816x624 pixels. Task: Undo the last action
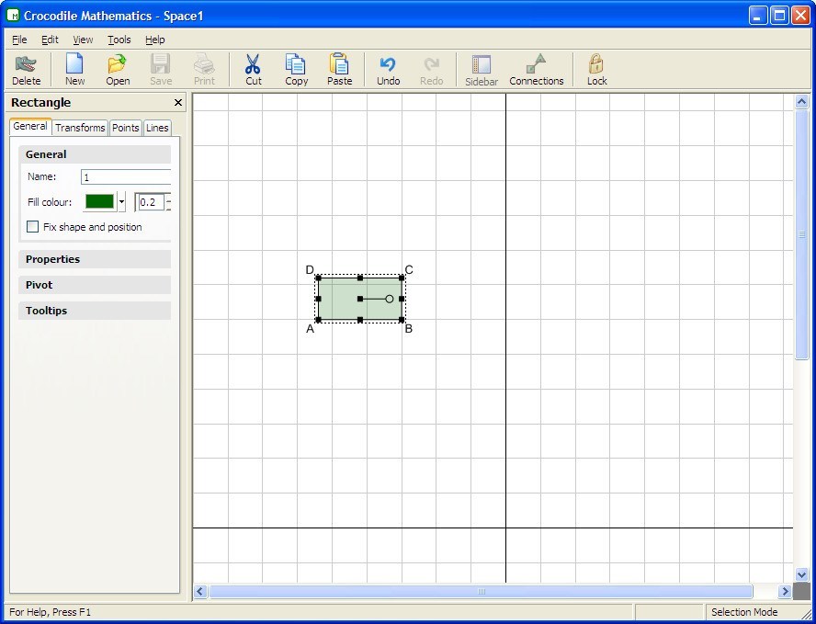388,69
